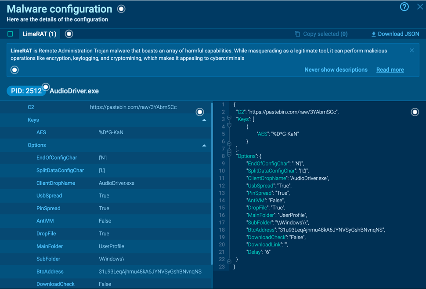426x289 pixels.
Task: Click the hint marker in the JSON panel
Action: [x=415, y=112]
